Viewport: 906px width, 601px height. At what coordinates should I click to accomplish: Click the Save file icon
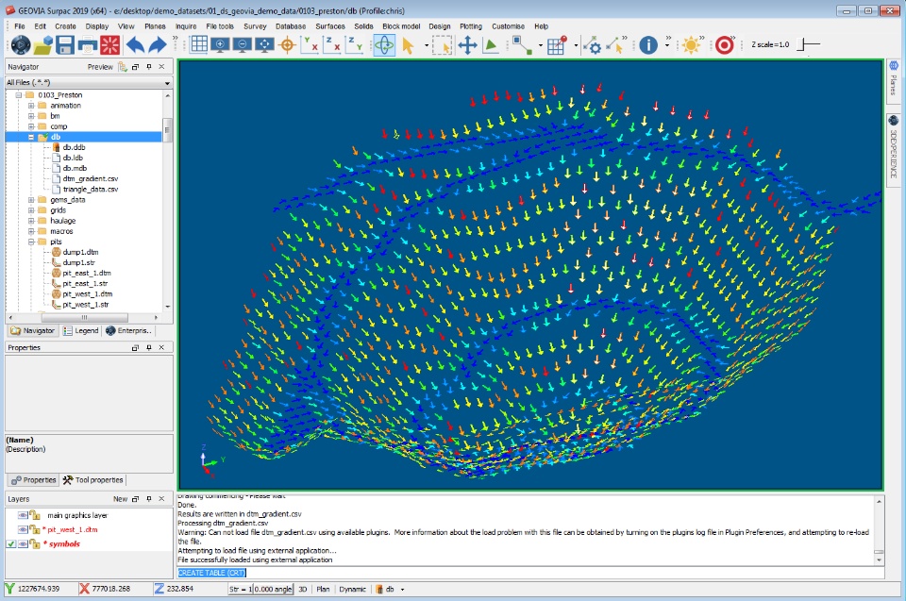pos(65,45)
